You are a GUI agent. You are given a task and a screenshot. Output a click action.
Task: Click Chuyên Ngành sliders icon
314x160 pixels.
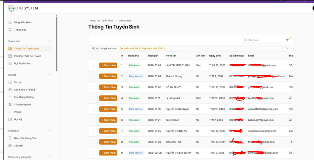10,105
